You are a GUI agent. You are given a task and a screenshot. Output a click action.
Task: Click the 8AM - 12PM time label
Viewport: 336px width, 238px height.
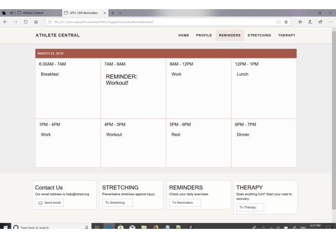[181, 64]
